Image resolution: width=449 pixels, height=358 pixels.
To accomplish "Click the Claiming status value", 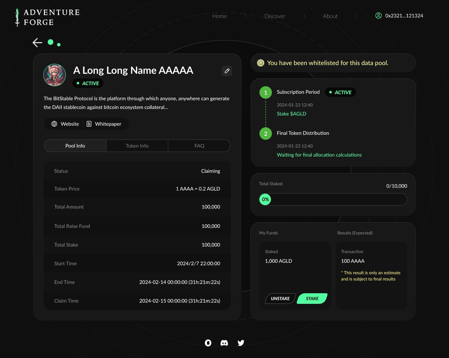I will tap(210, 171).
